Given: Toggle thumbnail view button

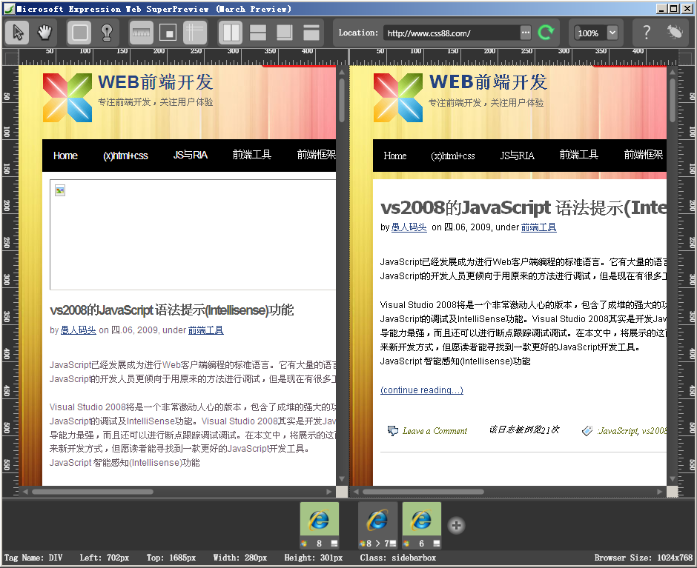Looking at the screenshot, I should (x=168, y=33).
